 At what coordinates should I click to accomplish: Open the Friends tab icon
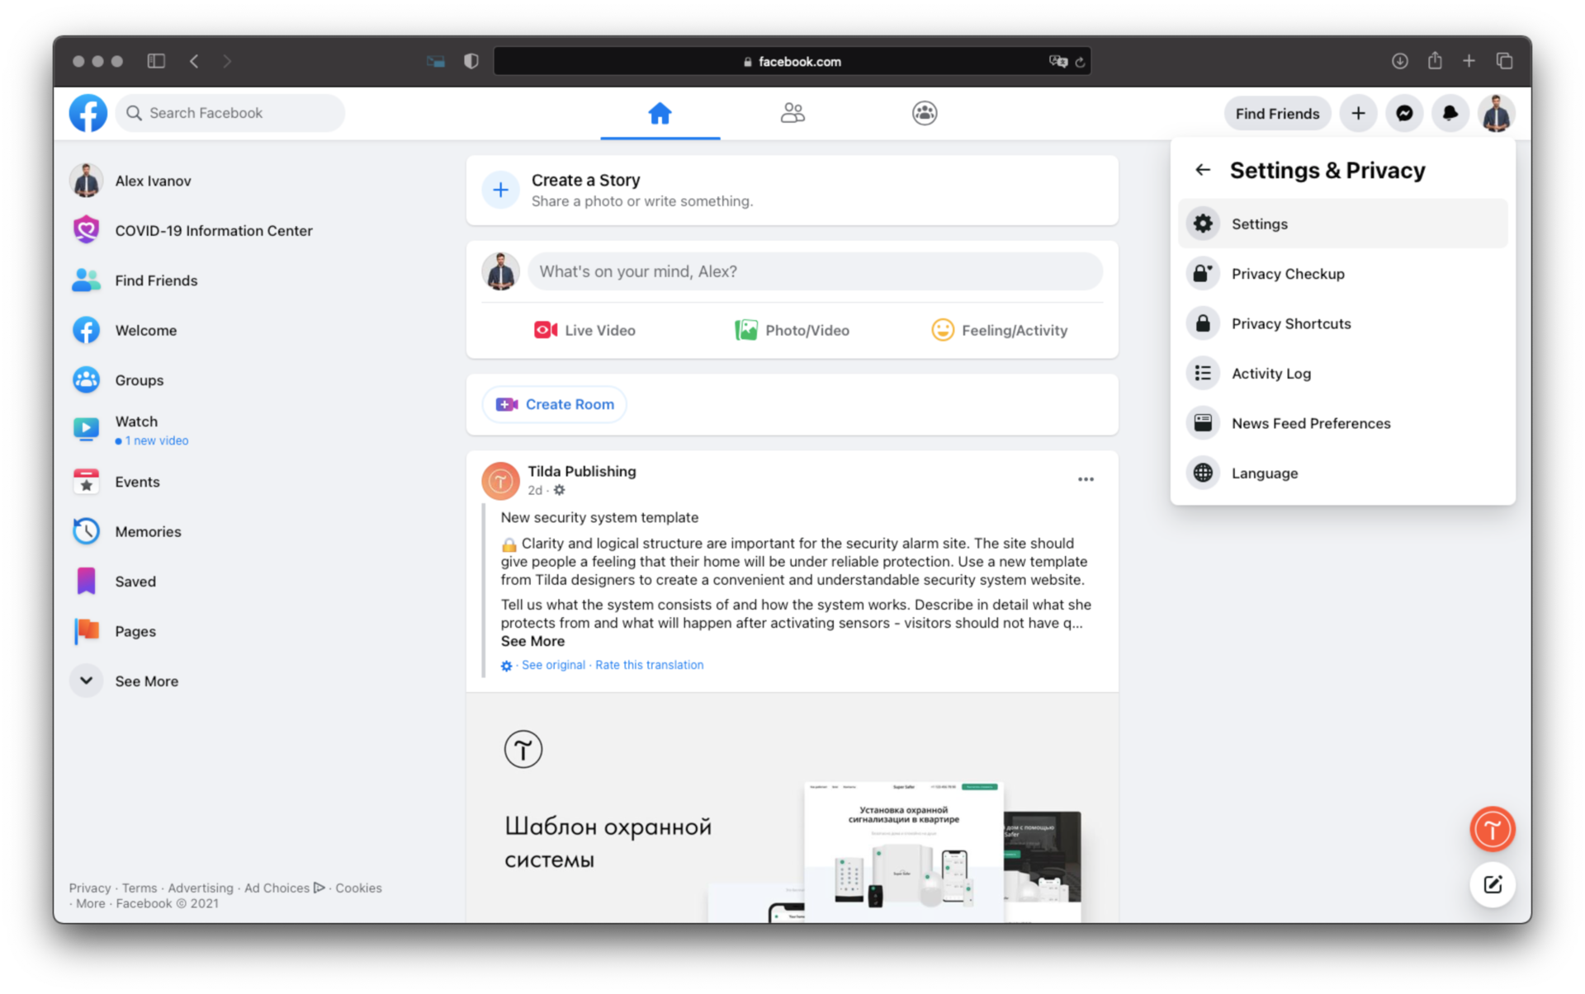[x=792, y=113]
